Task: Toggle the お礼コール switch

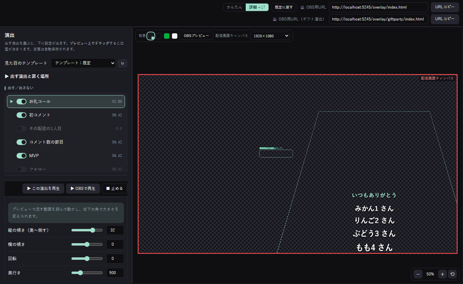Action: tap(21, 101)
